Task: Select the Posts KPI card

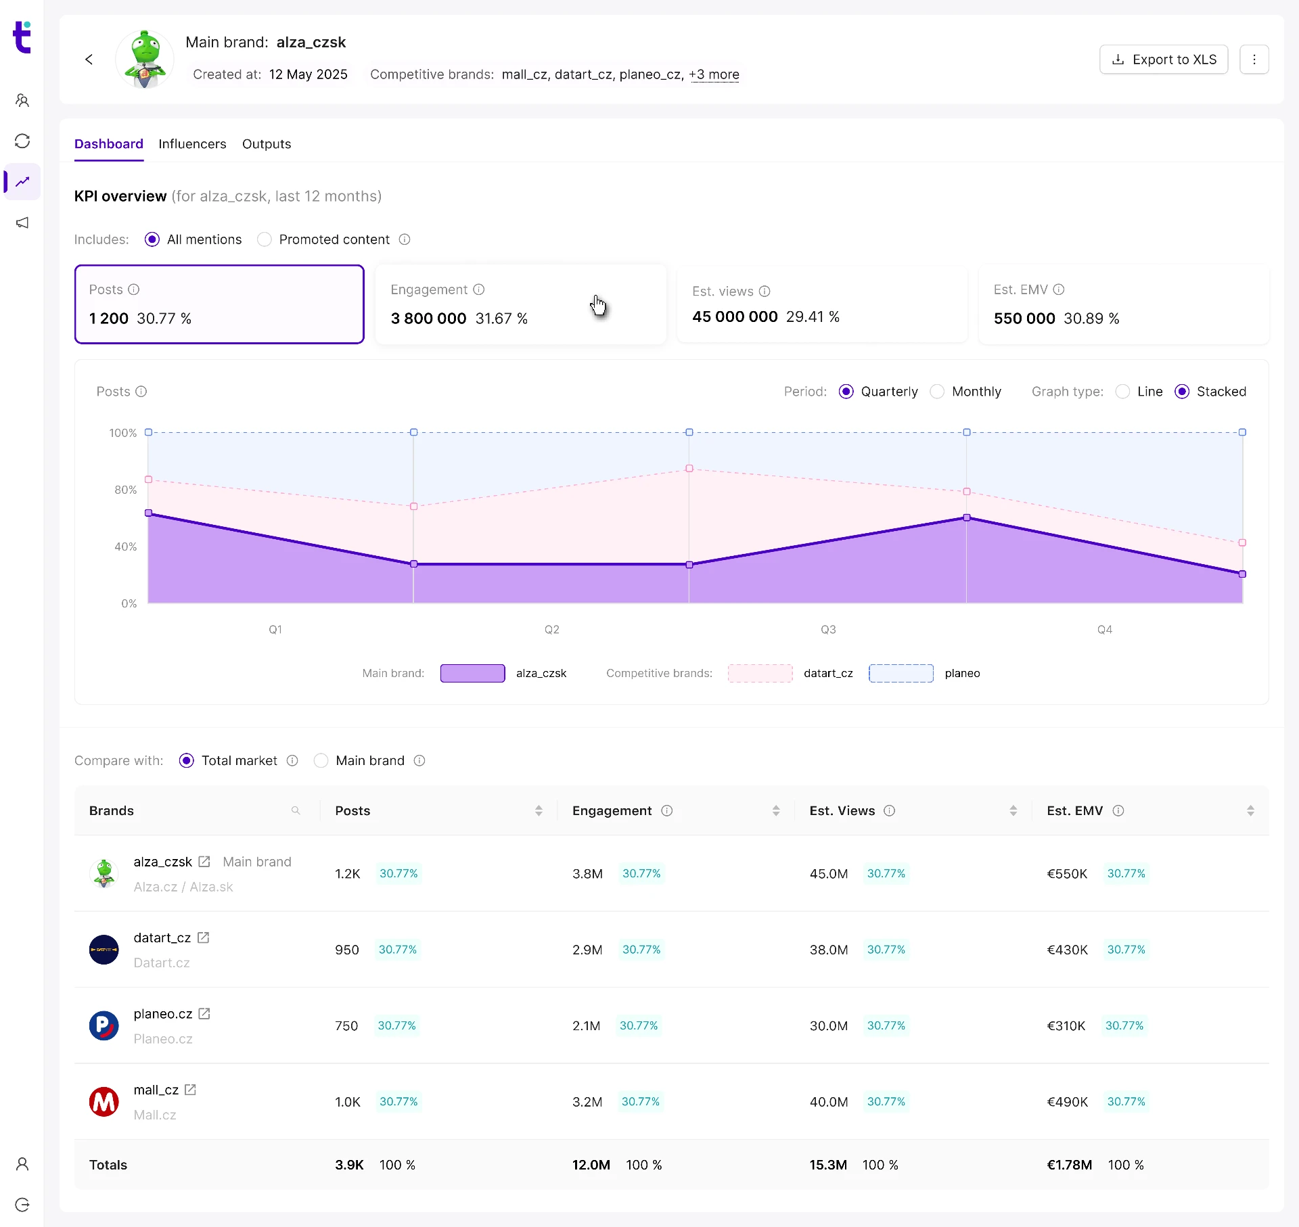Action: 219,304
